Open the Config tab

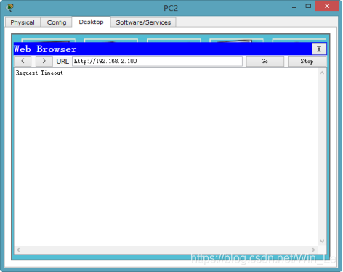tap(57, 22)
